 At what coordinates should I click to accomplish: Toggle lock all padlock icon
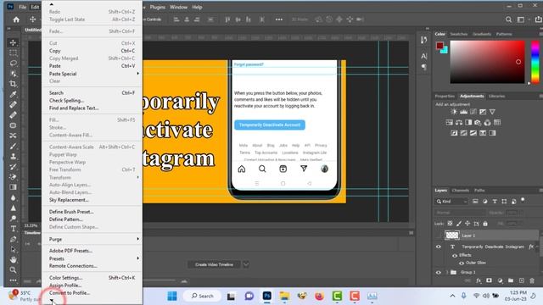point(485,224)
